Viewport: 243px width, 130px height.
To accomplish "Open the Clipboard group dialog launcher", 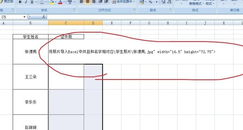I will [x=13, y=10].
